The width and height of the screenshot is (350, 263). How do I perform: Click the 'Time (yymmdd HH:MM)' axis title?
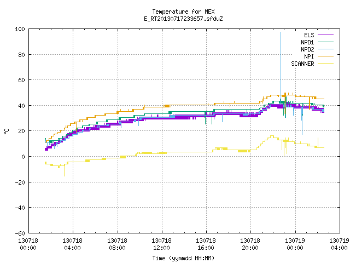[183, 258]
